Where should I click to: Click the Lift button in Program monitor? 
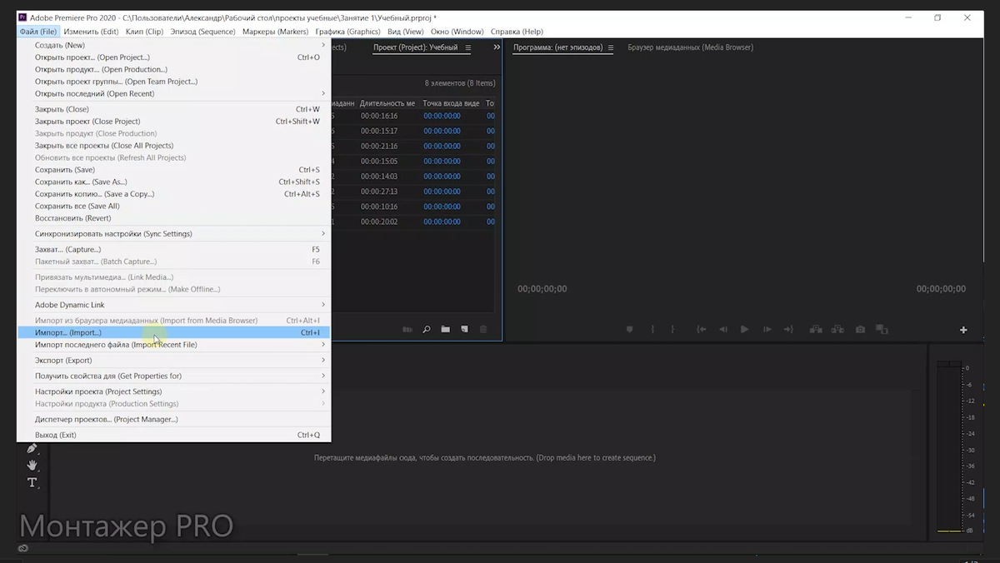(x=816, y=330)
